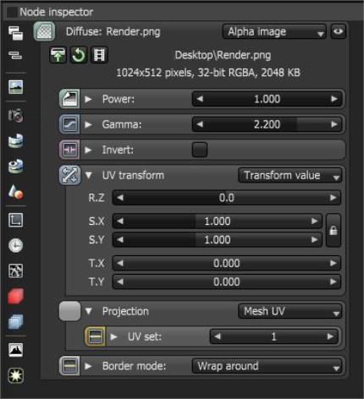Toggle the Invert checkbox
Viewport: 364px width, 399px height.
click(x=200, y=150)
